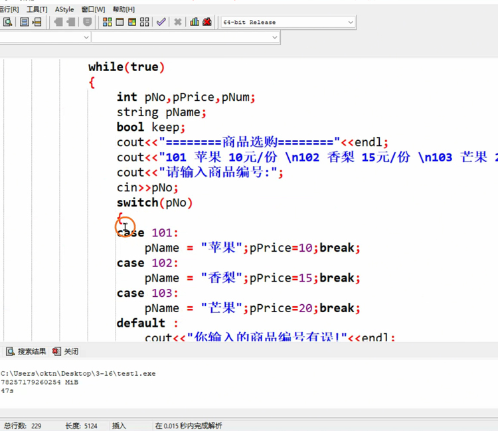This screenshot has height=431, width=498.
Task: Click the purple checkmark toolbar icon
Action: 161,22
